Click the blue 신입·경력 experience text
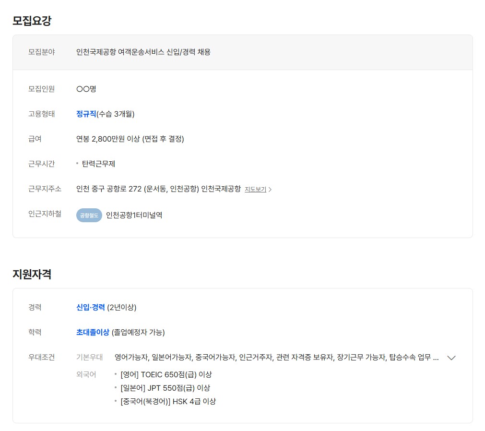Viewport: 485px width, 431px height. (x=90, y=307)
